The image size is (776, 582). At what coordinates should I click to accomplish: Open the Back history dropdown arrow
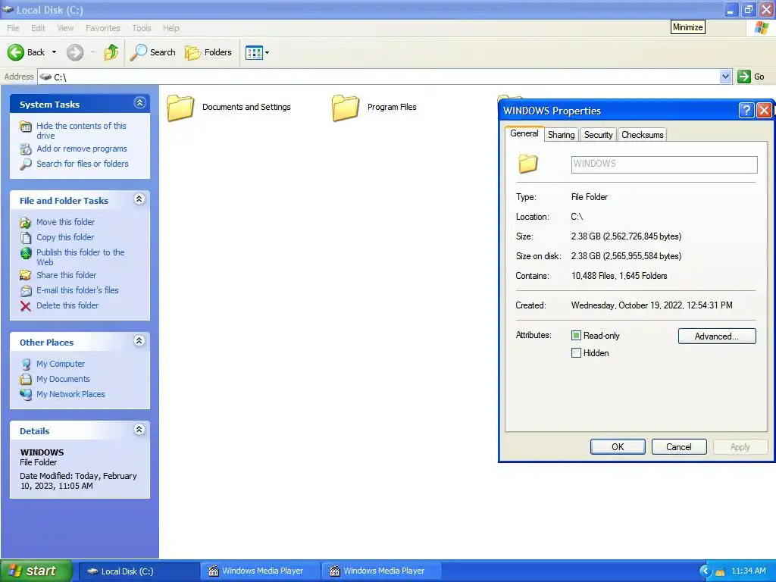coord(54,52)
